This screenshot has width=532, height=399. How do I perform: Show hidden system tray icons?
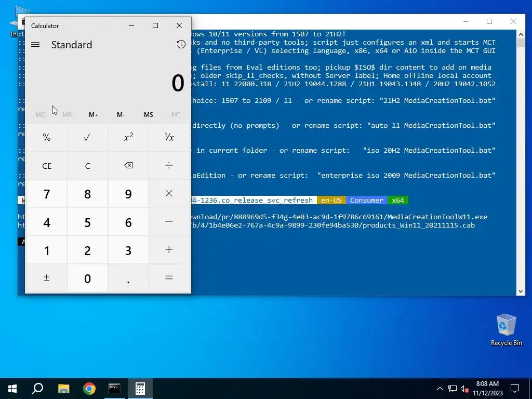440,389
